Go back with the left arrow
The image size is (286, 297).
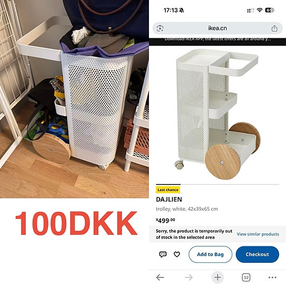pos(160,277)
